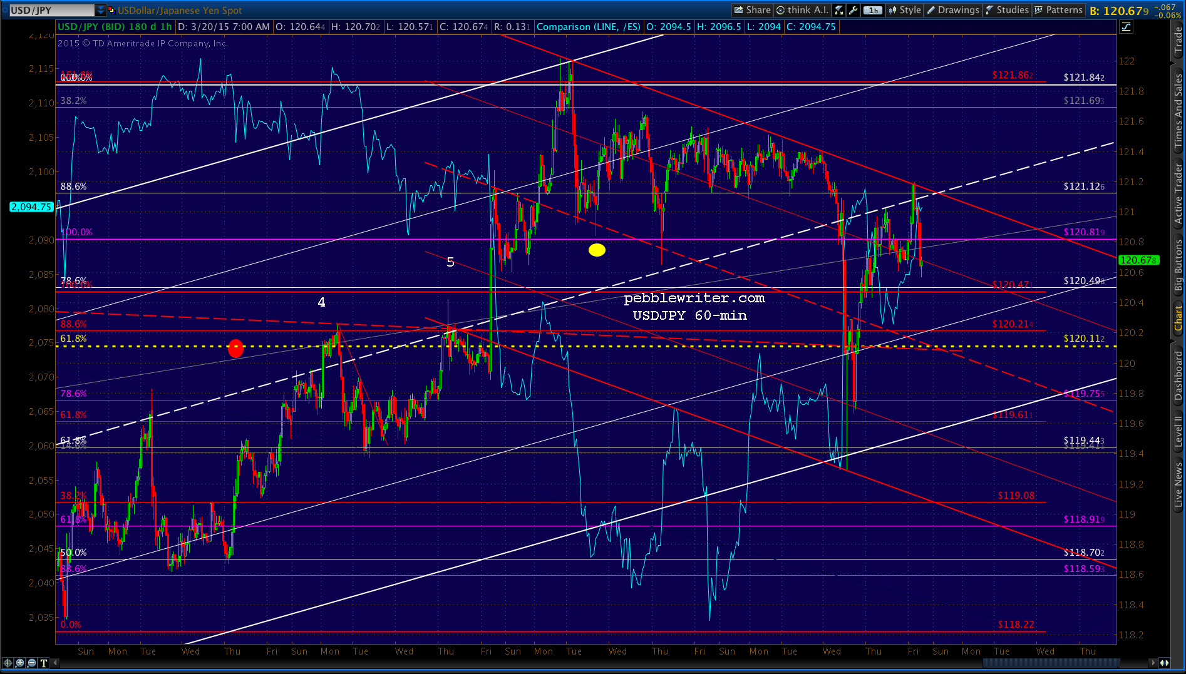Image resolution: width=1186 pixels, height=674 pixels.
Task: Click the $118.702 white level label
Action: 1084,553
